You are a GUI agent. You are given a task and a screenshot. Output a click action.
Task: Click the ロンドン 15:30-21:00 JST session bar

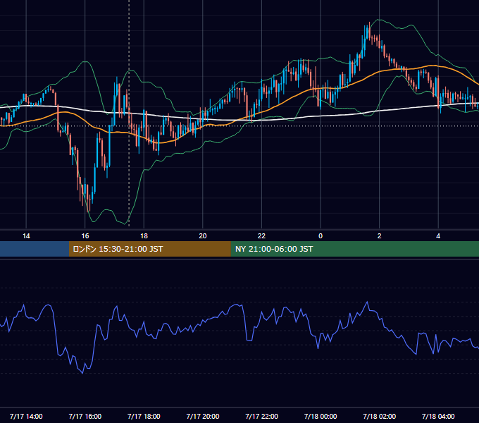coord(149,249)
